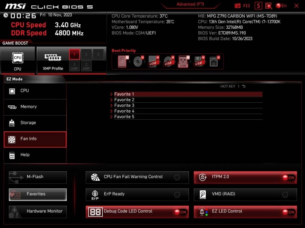Take a screenshot with the F12 camera icon
The height and width of the screenshot is (228, 305).
pyautogui.click(x=237, y=6)
